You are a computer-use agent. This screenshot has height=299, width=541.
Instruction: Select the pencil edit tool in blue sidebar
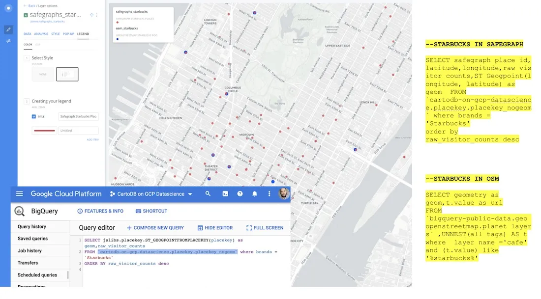click(8, 29)
